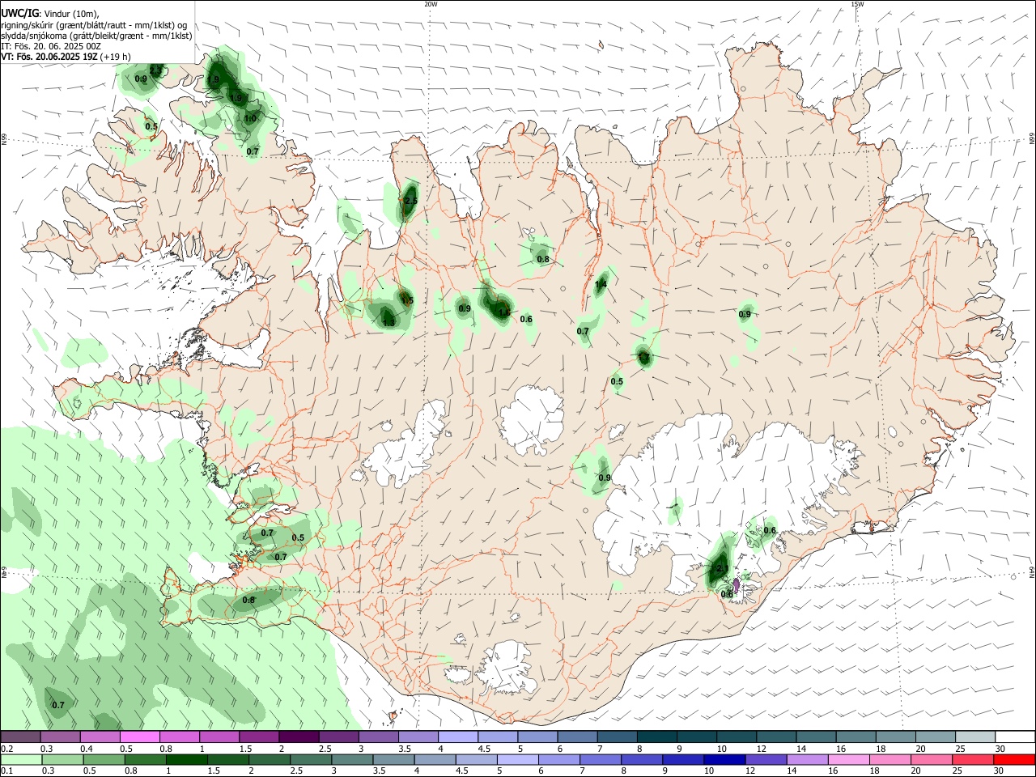
Task: Click the "2.5" rainfall value in the north
Action: [x=410, y=201]
